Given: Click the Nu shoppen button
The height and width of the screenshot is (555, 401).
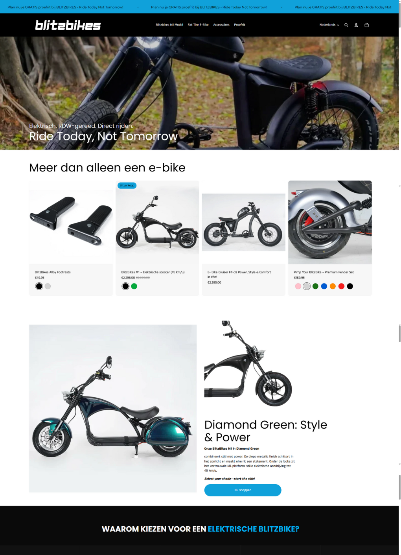Looking at the screenshot, I should point(243,490).
